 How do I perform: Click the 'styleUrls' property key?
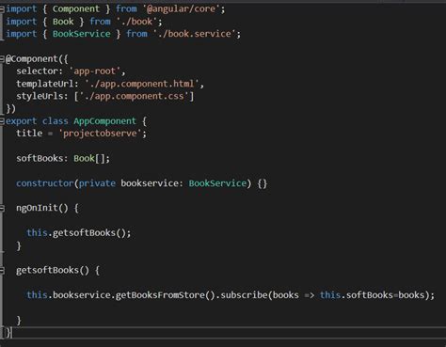40,96
